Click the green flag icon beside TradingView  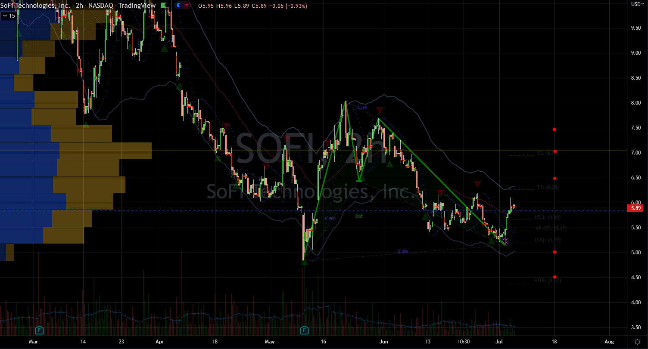tap(163, 5)
